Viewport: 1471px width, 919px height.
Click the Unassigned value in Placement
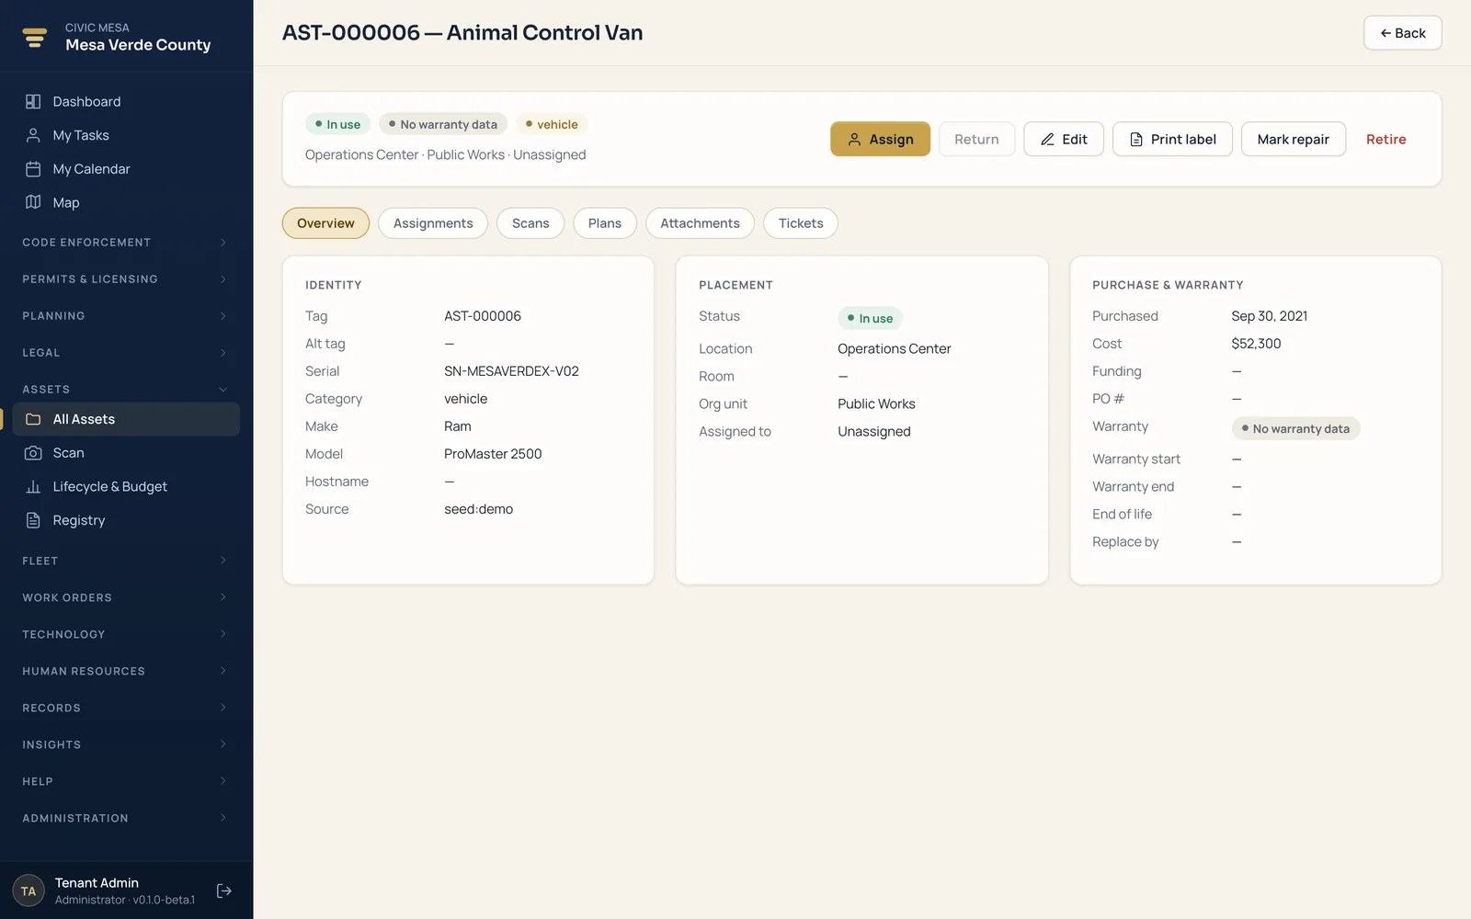pyautogui.click(x=874, y=432)
